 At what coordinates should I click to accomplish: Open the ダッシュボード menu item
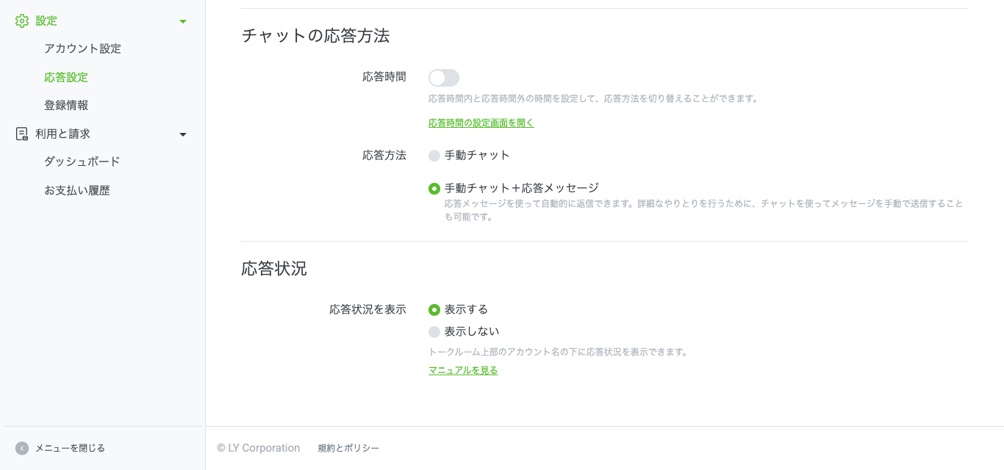[82, 162]
